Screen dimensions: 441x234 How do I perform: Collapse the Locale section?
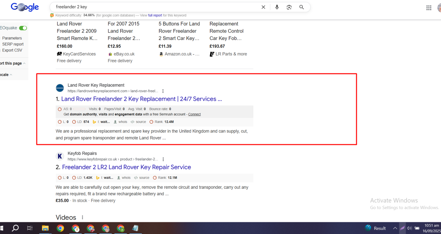pyautogui.click(x=11, y=75)
